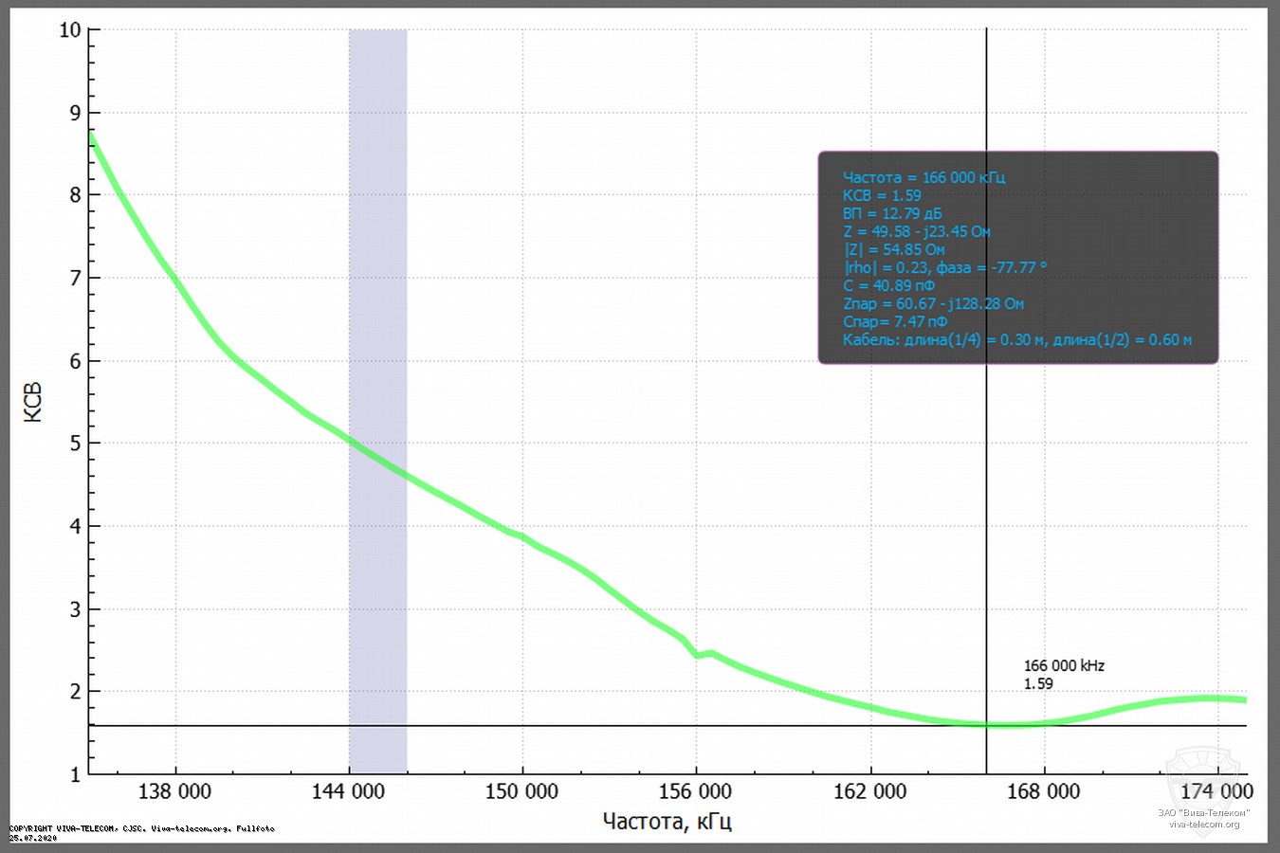The width and height of the screenshot is (1280, 853).
Task: Click the viva-telecom.org link under the logo
Action: [x=1204, y=824]
